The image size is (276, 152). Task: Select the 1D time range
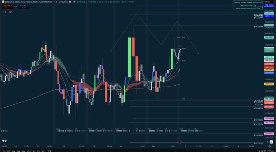click(4, 151)
